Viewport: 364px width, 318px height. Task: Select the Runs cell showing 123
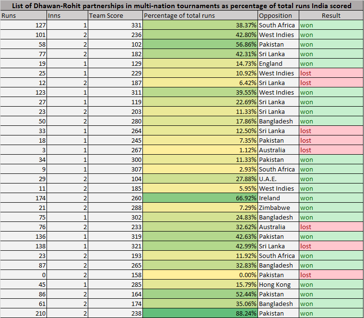pos(23,92)
